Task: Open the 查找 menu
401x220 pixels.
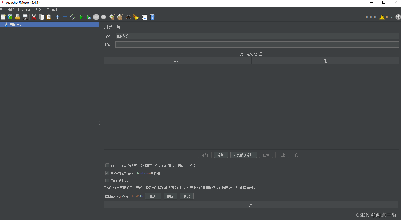Action: pos(20,10)
